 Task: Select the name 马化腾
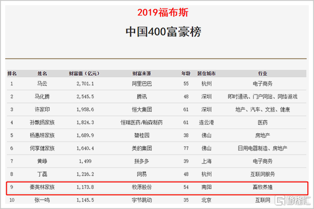point(42,97)
